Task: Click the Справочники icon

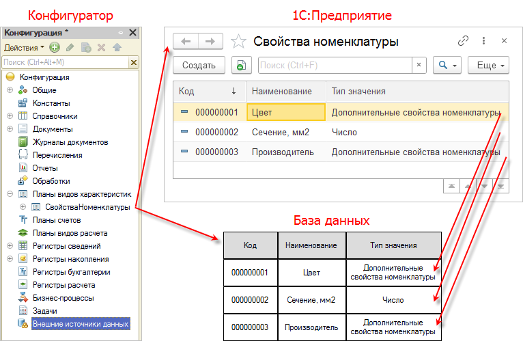Action: tap(23, 116)
